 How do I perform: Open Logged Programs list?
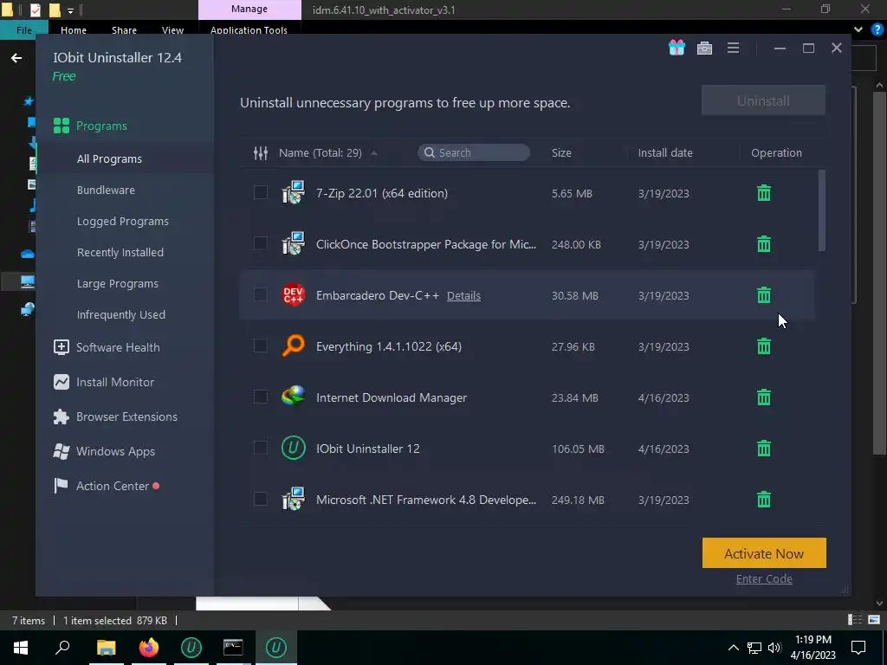pos(123,221)
